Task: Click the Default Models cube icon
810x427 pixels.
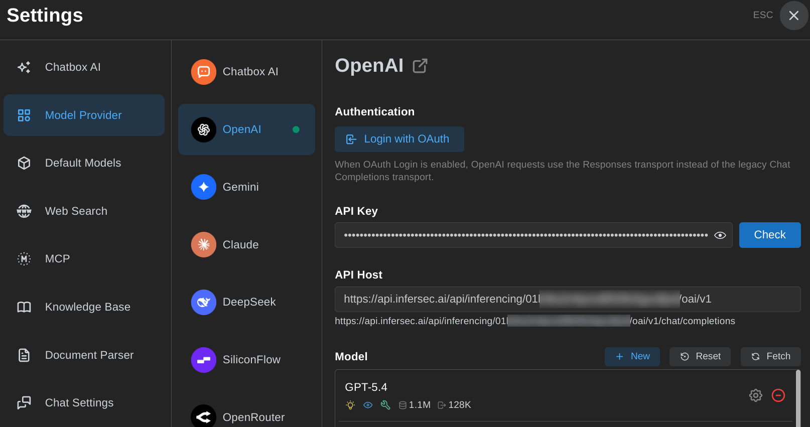Action: pos(24,163)
